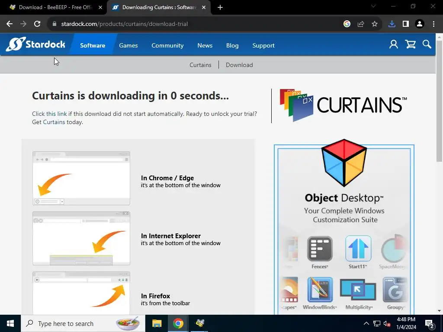Bookmark this page with star icon
Viewport: 443px width, 332px height.
click(x=375, y=24)
